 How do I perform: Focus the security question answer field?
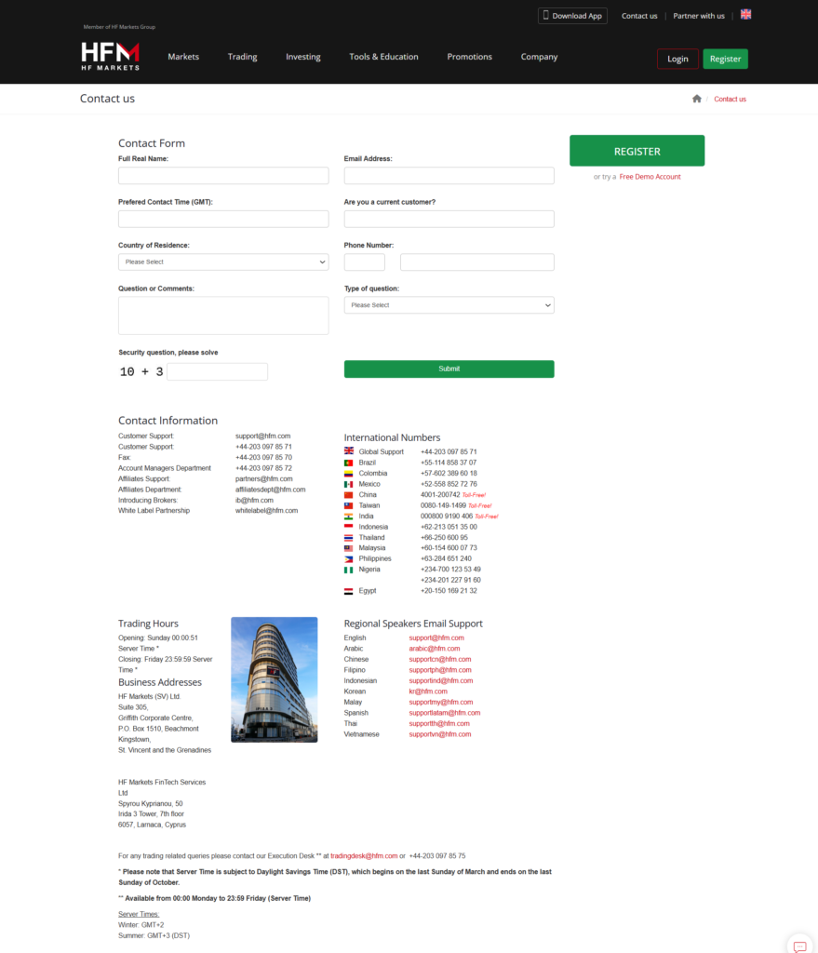click(x=218, y=371)
